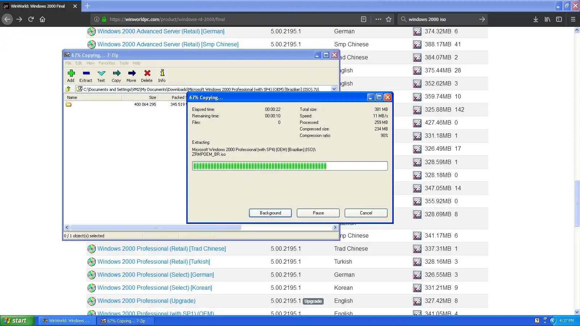This screenshot has width=580, height=326.
Task: Click the Test tool in 7-Zip toolbar
Action: click(x=101, y=76)
